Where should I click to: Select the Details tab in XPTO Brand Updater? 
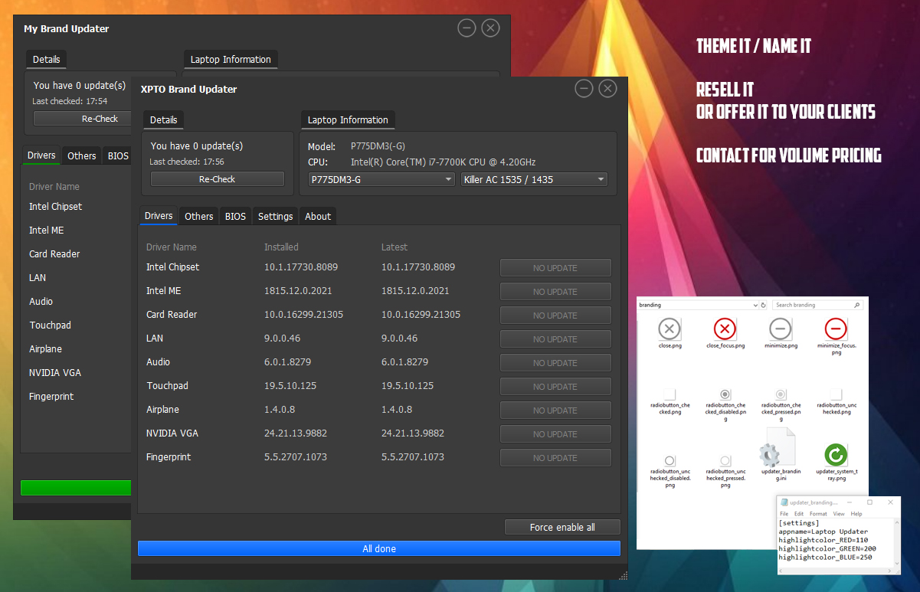tap(163, 120)
